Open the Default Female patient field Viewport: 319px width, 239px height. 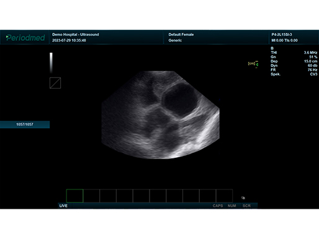(x=181, y=35)
